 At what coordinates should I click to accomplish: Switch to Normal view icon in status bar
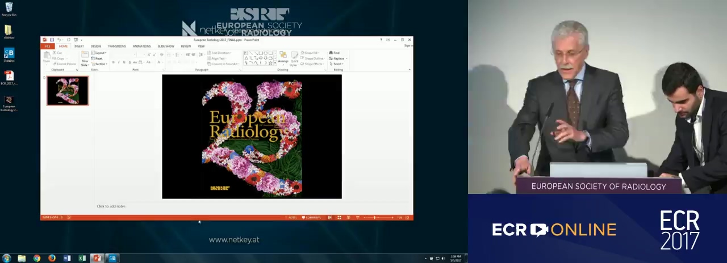pyautogui.click(x=330, y=218)
